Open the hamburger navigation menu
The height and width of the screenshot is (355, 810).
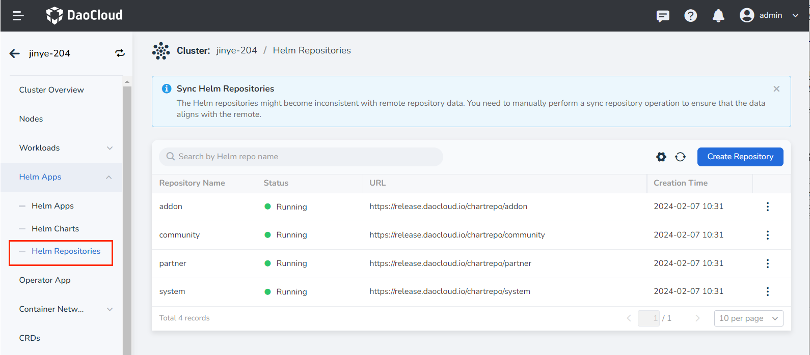[18, 16]
